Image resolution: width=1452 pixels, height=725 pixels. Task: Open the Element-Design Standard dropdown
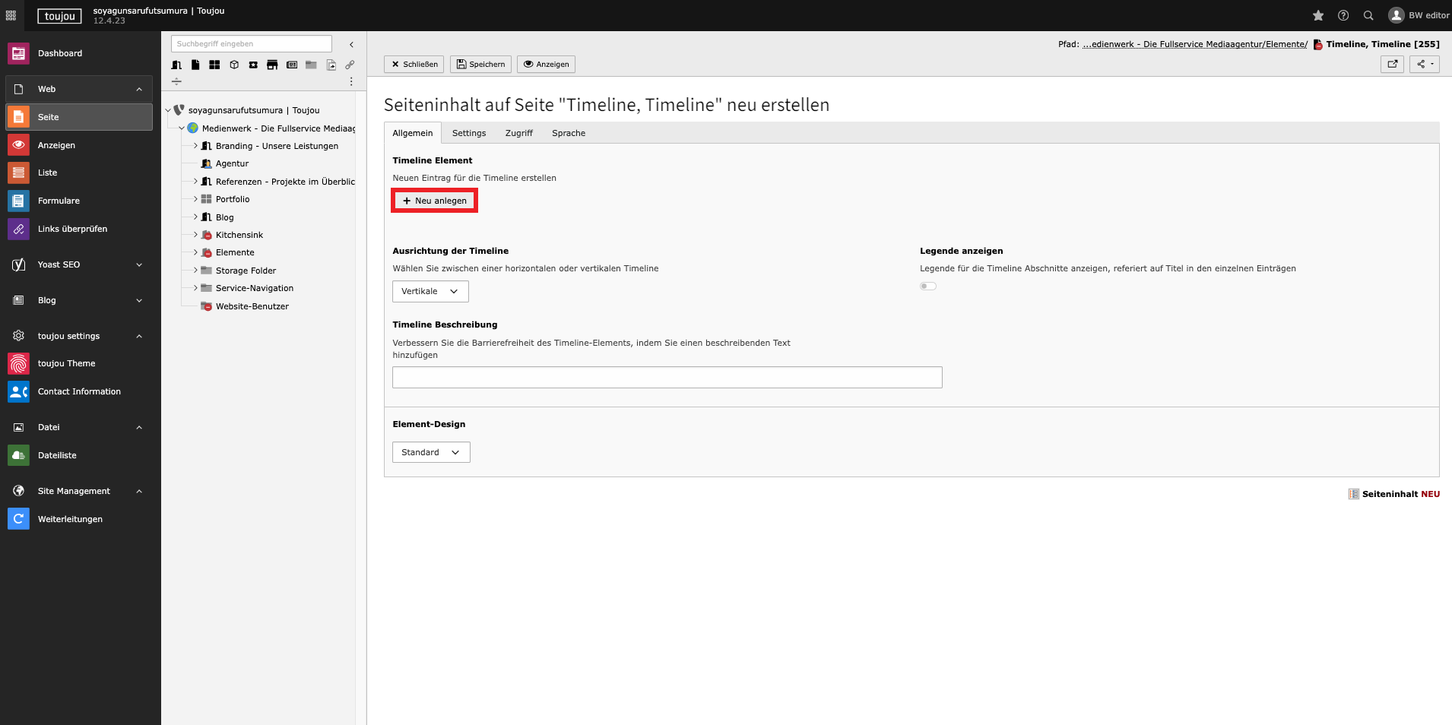pos(431,452)
